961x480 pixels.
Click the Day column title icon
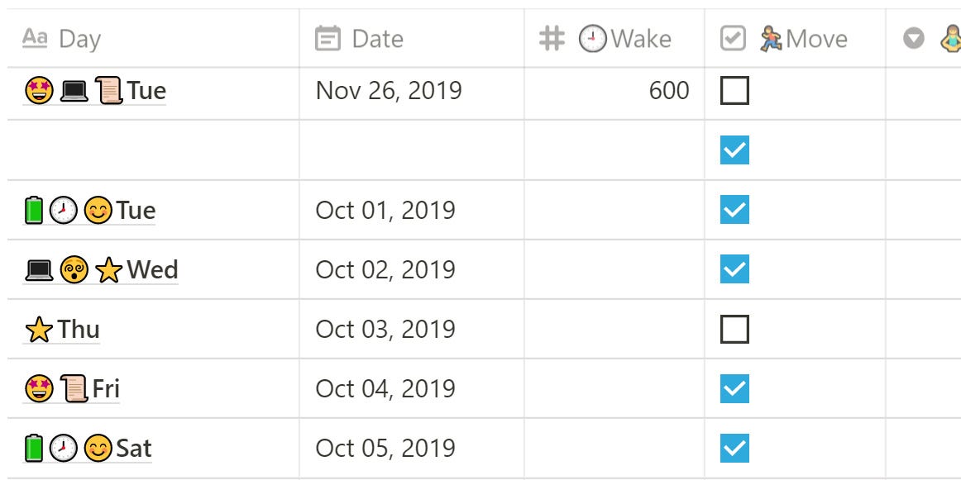(x=35, y=39)
